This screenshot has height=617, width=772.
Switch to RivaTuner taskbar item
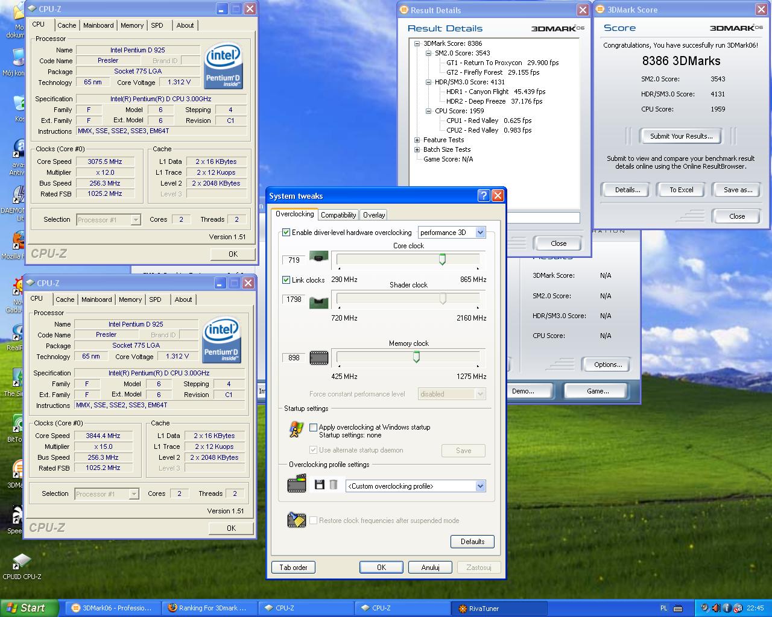[500, 608]
